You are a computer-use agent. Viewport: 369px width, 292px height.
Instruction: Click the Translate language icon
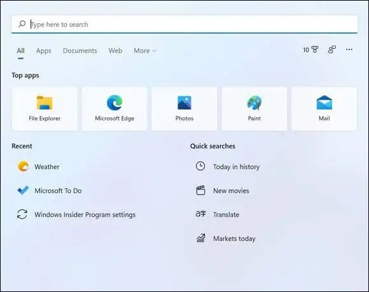tap(200, 214)
